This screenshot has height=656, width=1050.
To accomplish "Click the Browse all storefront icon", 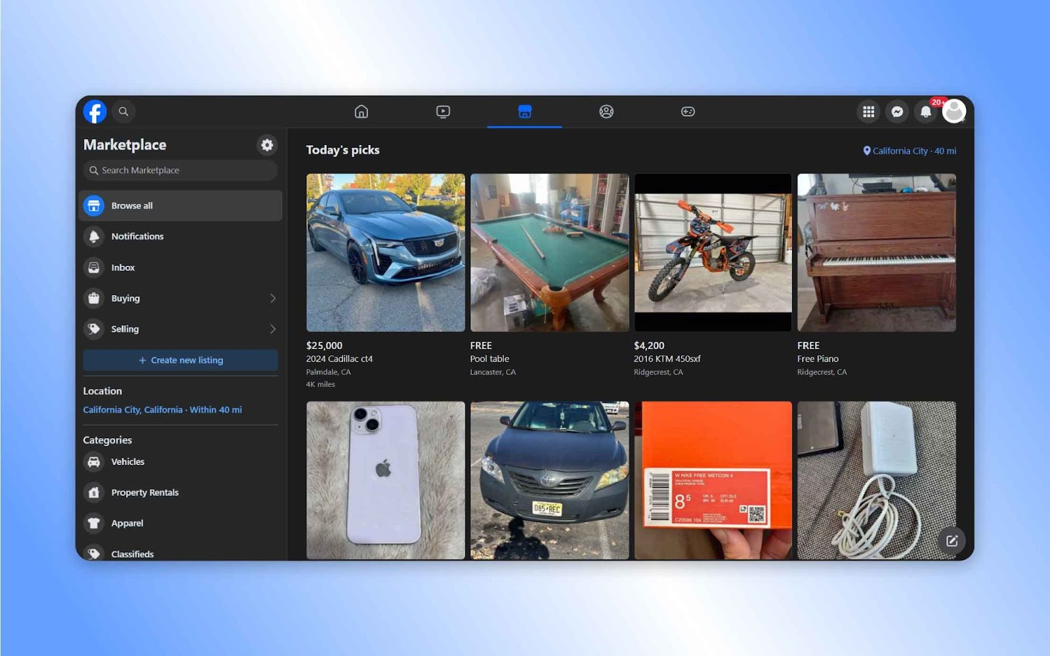I will coord(94,205).
